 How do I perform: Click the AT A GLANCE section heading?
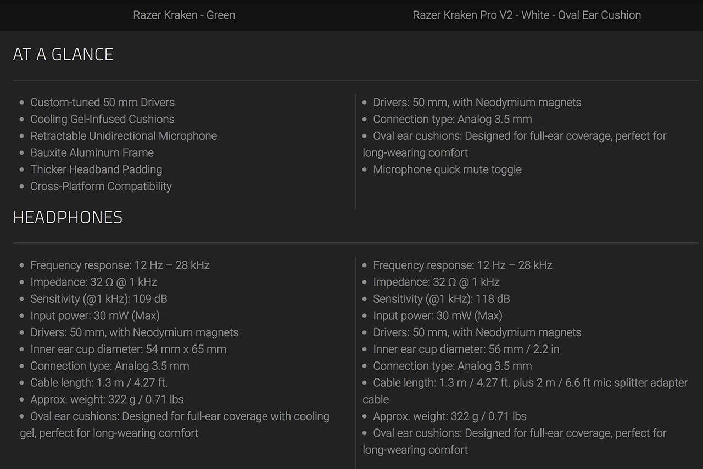pos(63,54)
